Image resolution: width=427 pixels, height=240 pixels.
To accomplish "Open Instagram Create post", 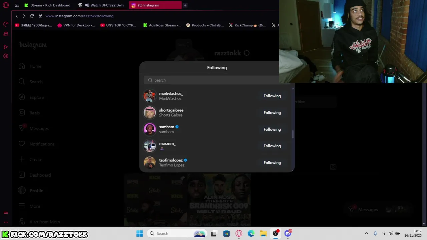I will 30,160.
